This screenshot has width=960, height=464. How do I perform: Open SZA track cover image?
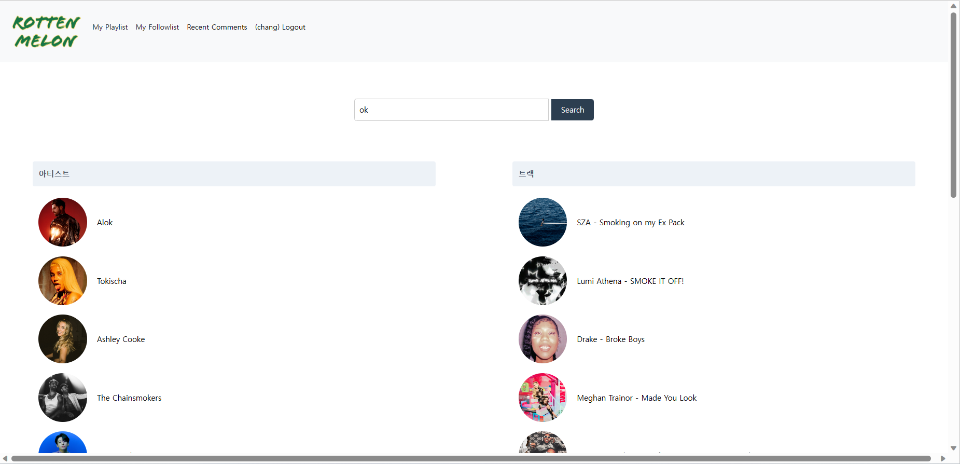542,222
